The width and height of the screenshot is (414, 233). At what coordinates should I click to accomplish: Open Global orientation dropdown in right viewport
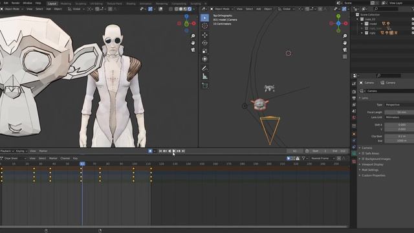pos(286,9)
